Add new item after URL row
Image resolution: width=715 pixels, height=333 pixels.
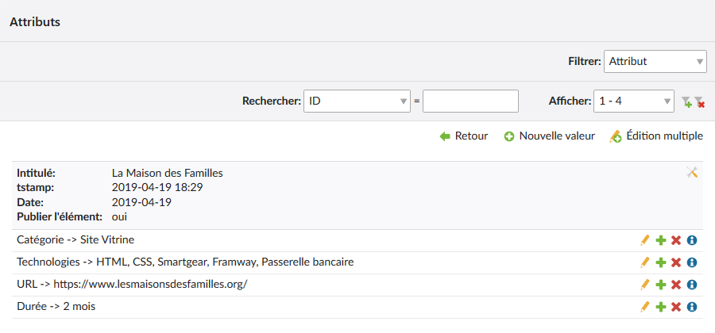(x=661, y=285)
